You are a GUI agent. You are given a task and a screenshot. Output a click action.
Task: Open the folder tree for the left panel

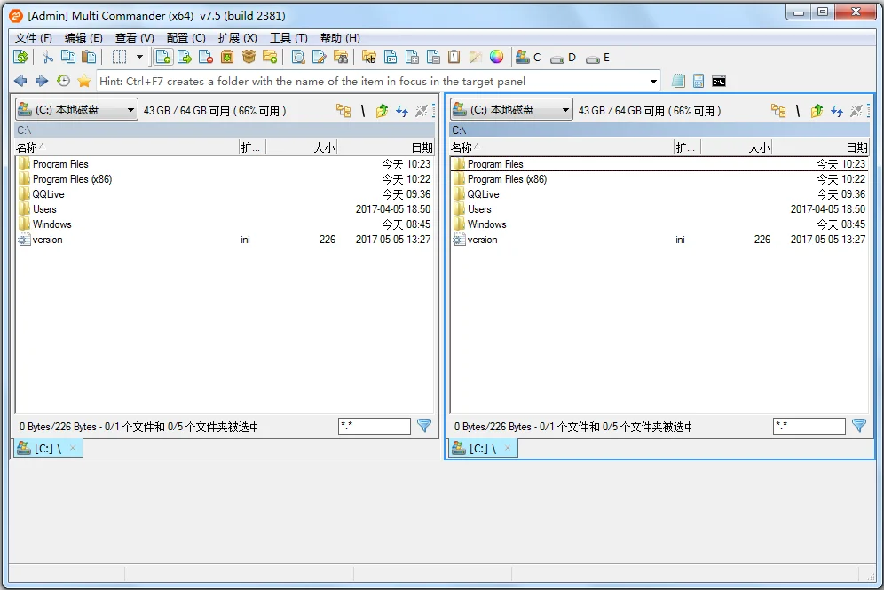pyautogui.click(x=344, y=111)
